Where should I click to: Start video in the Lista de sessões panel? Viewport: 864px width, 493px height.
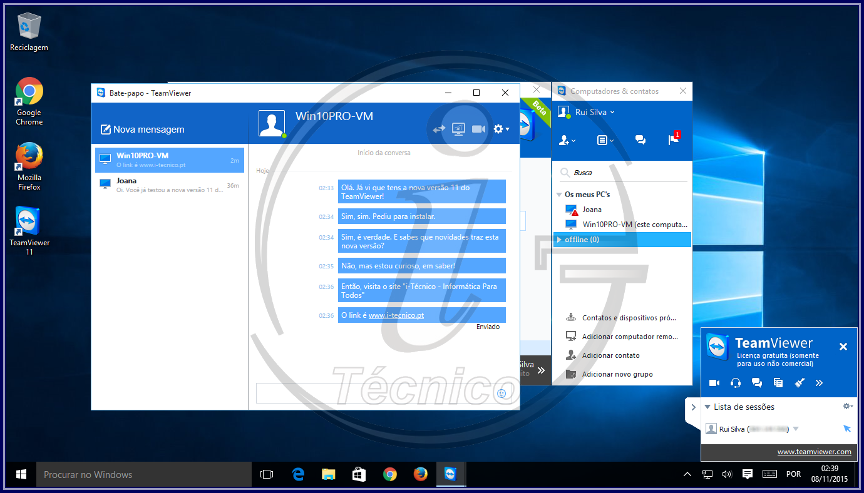[714, 382]
